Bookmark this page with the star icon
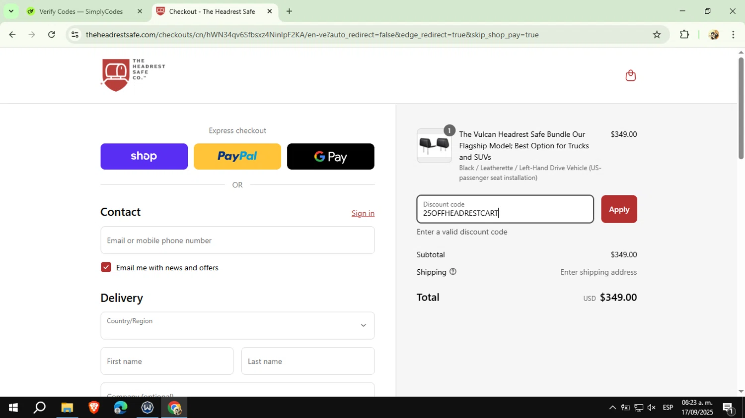This screenshot has height=418, width=745. click(x=657, y=35)
